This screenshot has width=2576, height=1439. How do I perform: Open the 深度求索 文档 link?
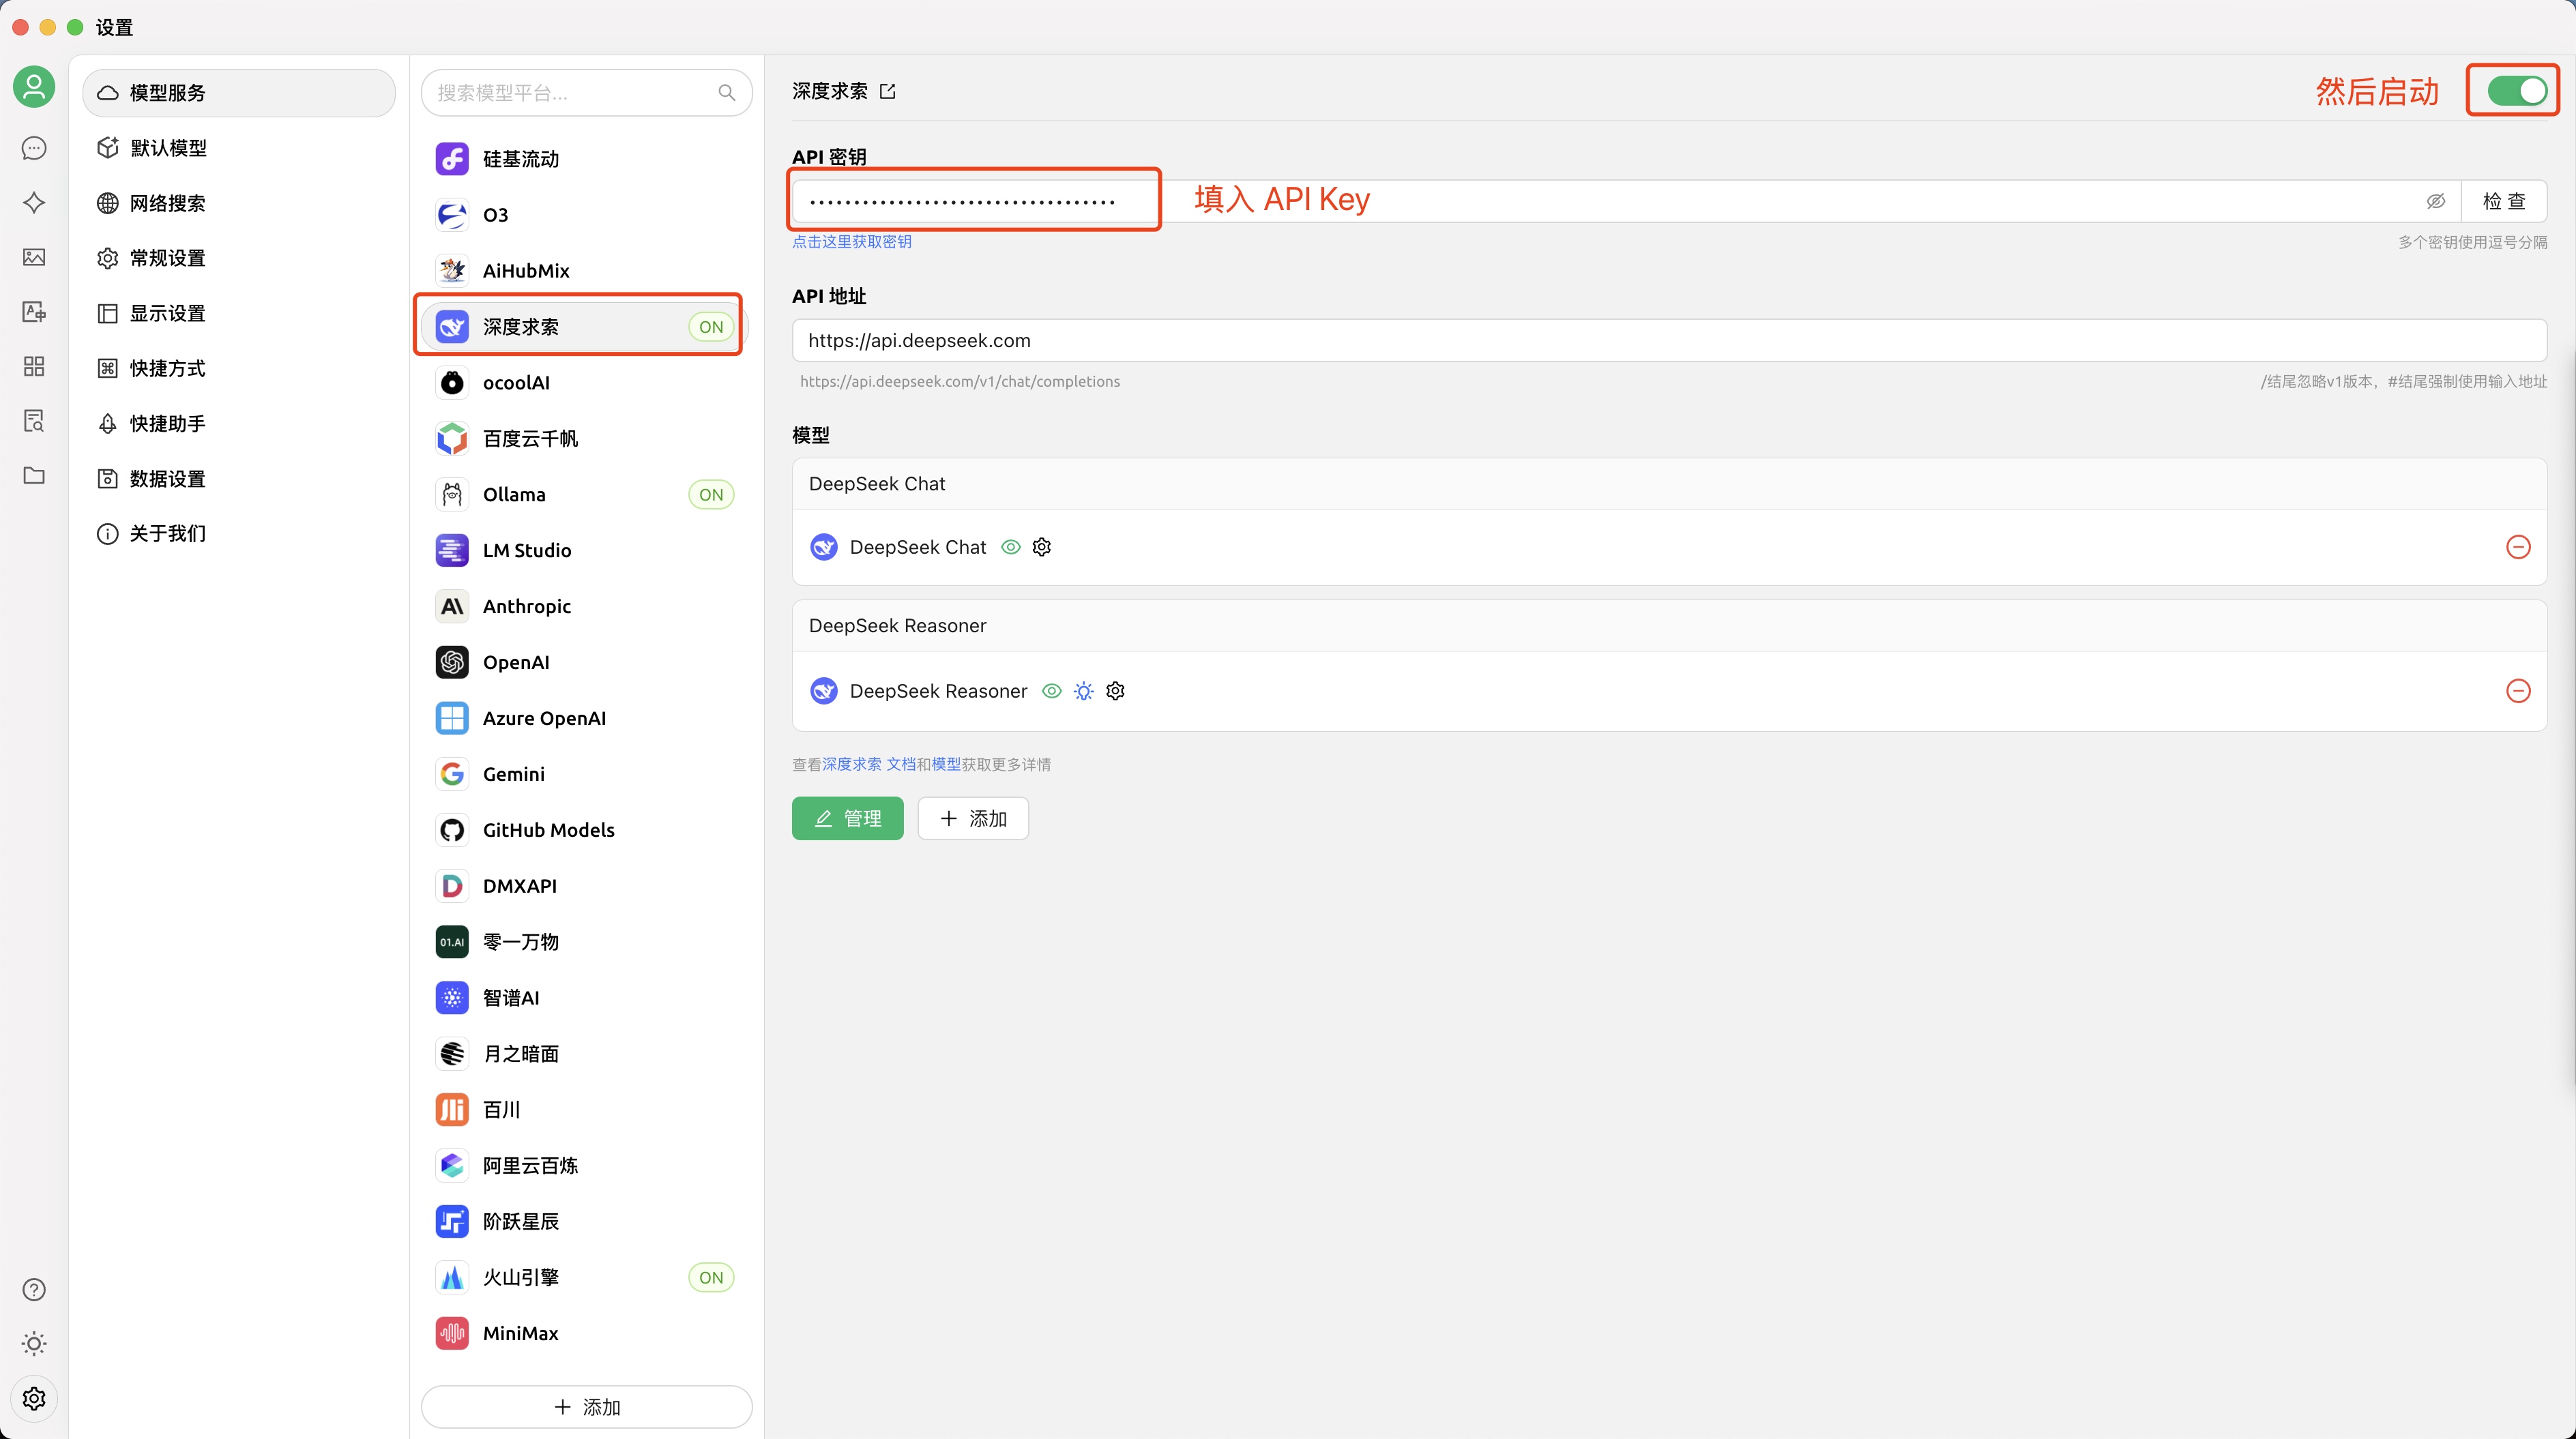(869, 764)
